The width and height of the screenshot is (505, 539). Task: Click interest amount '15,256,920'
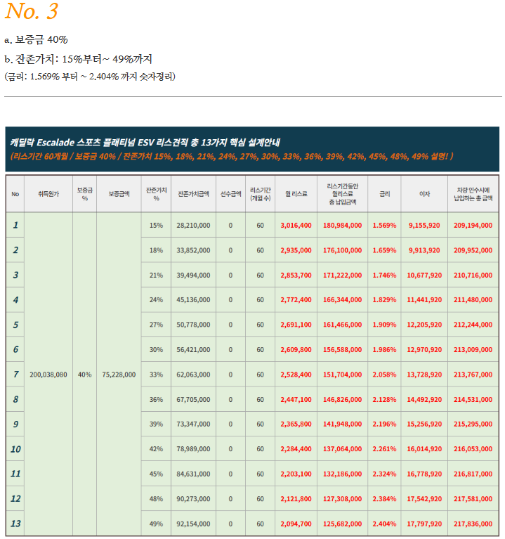coord(424,424)
